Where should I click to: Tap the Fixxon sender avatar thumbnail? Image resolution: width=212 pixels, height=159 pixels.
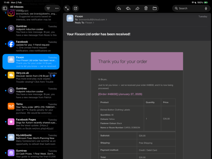(x=70, y=18)
